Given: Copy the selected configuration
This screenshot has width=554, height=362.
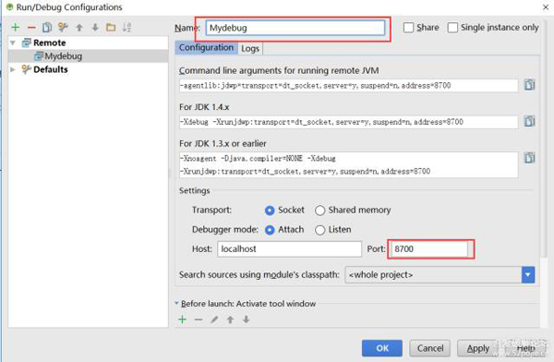Looking at the screenshot, I should pos(47,27).
